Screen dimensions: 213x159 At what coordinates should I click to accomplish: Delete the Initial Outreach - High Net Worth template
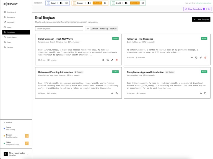click(x=117, y=60)
